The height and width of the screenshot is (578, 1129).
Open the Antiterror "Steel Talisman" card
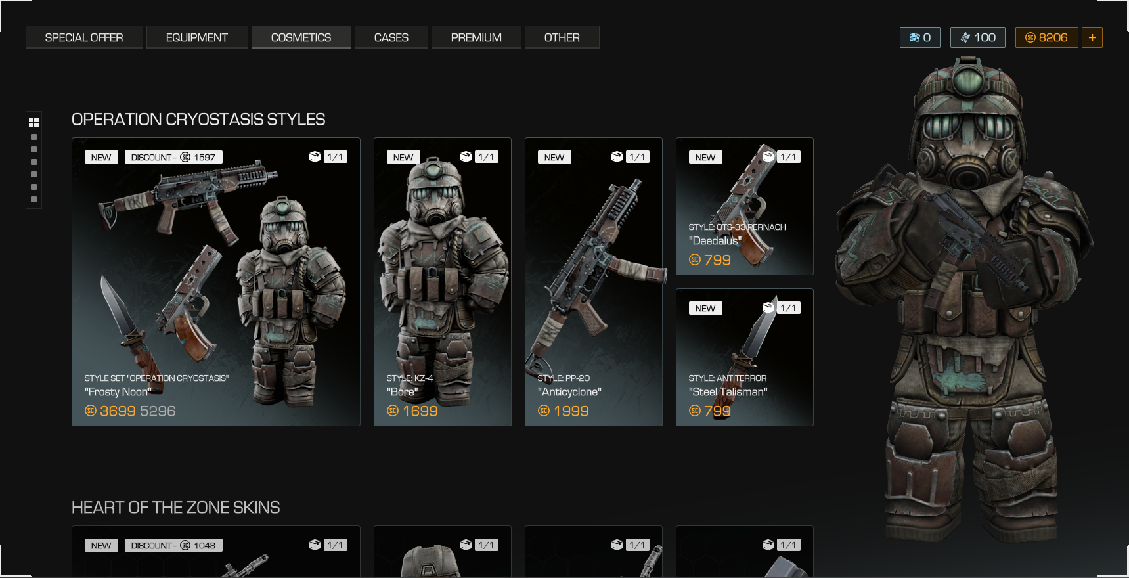click(745, 357)
